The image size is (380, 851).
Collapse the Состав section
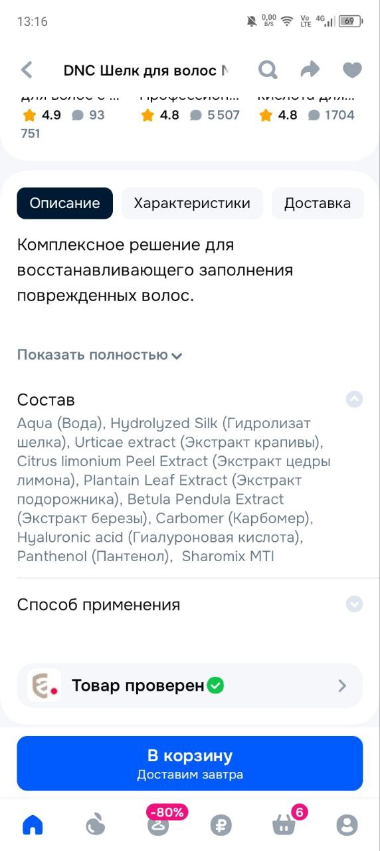point(355,399)
